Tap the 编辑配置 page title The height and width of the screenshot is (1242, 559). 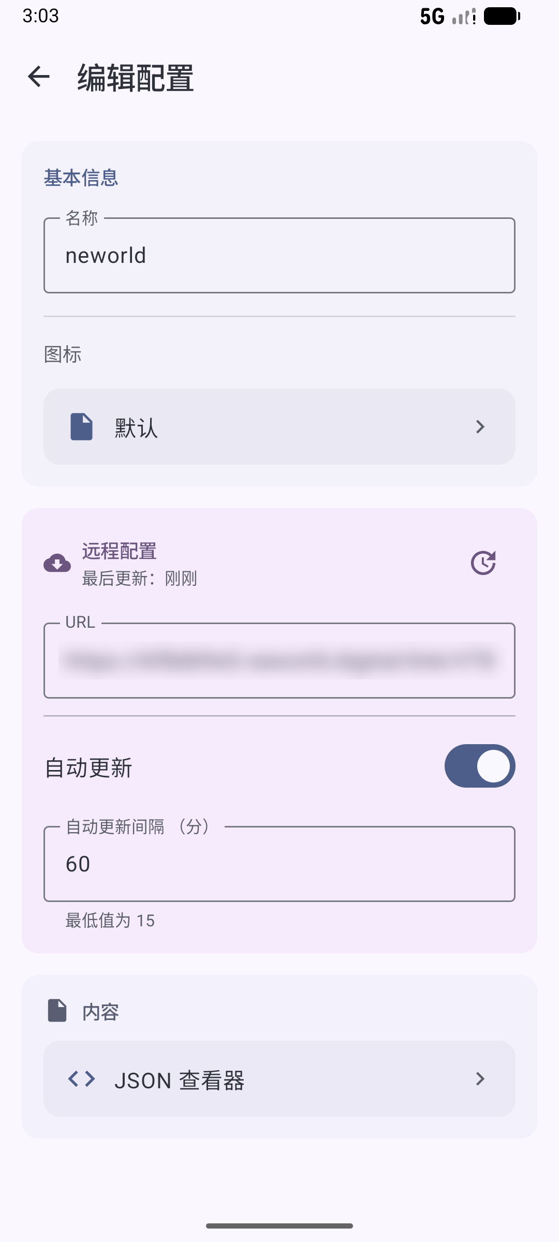(x=136, y=78)
